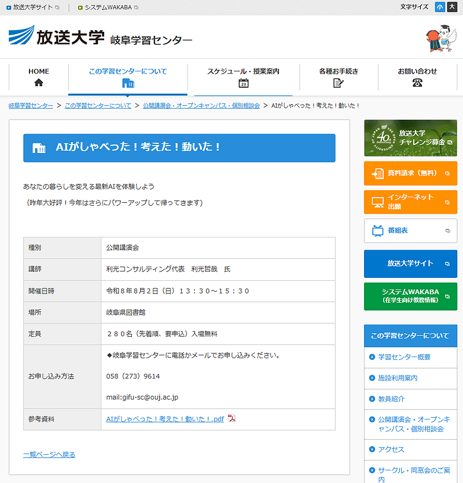Open 施設利用案内 in sidebar
The height and width of the screenshot is (483, 463).
pyautogui.click(x=398, y=378)
